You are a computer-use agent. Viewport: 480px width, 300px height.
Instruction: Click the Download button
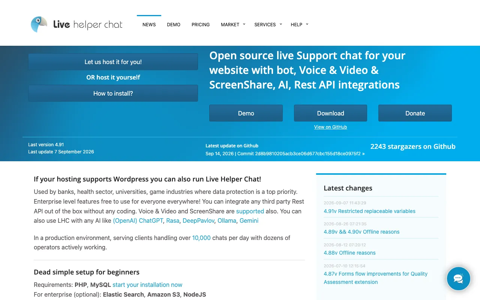coord(330,113)
